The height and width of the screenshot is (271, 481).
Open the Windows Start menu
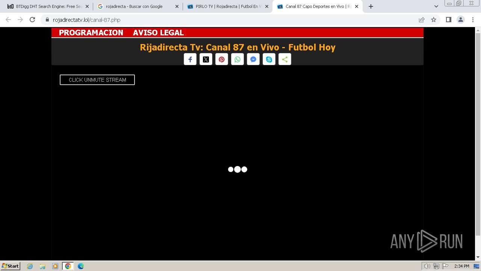[x=11, y=266]
